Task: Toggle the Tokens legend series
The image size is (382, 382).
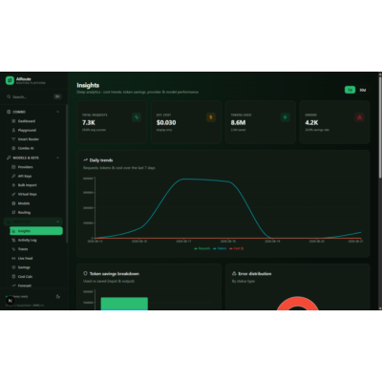Action: [220, 248]
